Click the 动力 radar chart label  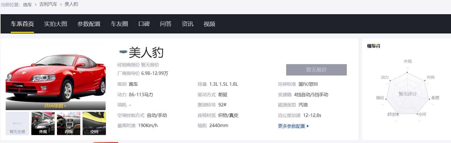[x=385, y=77]
